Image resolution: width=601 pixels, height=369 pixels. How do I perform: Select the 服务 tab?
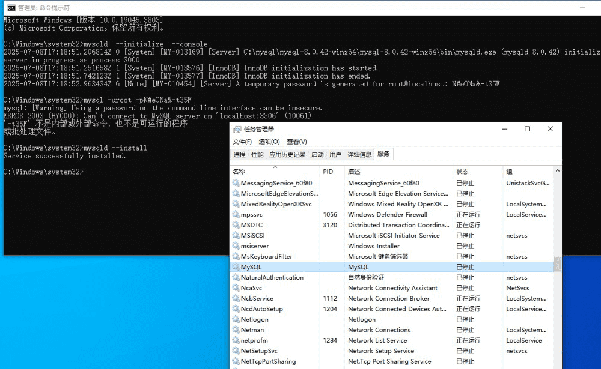[x=383, y=154]
